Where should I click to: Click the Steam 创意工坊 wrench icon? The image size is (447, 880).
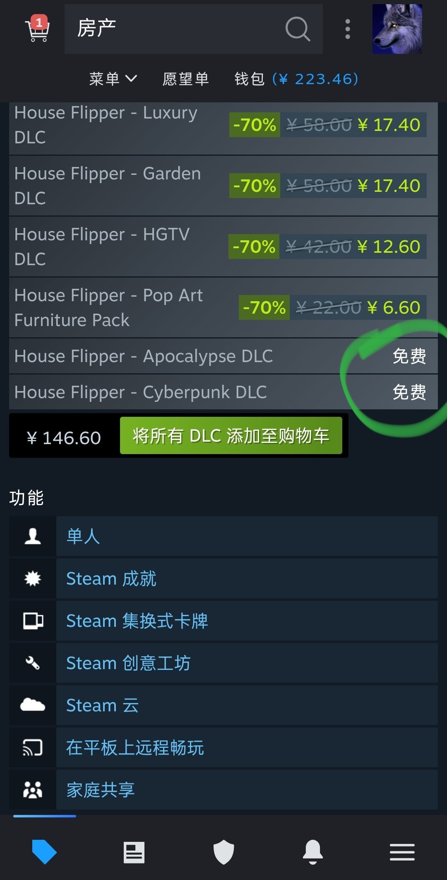pos(33,663)
